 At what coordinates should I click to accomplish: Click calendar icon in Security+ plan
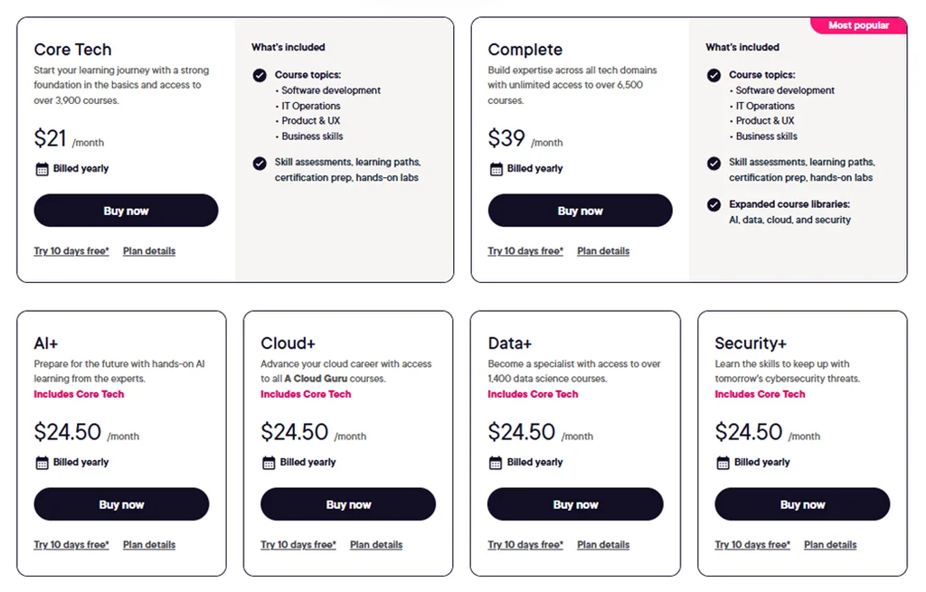[723, 463]
